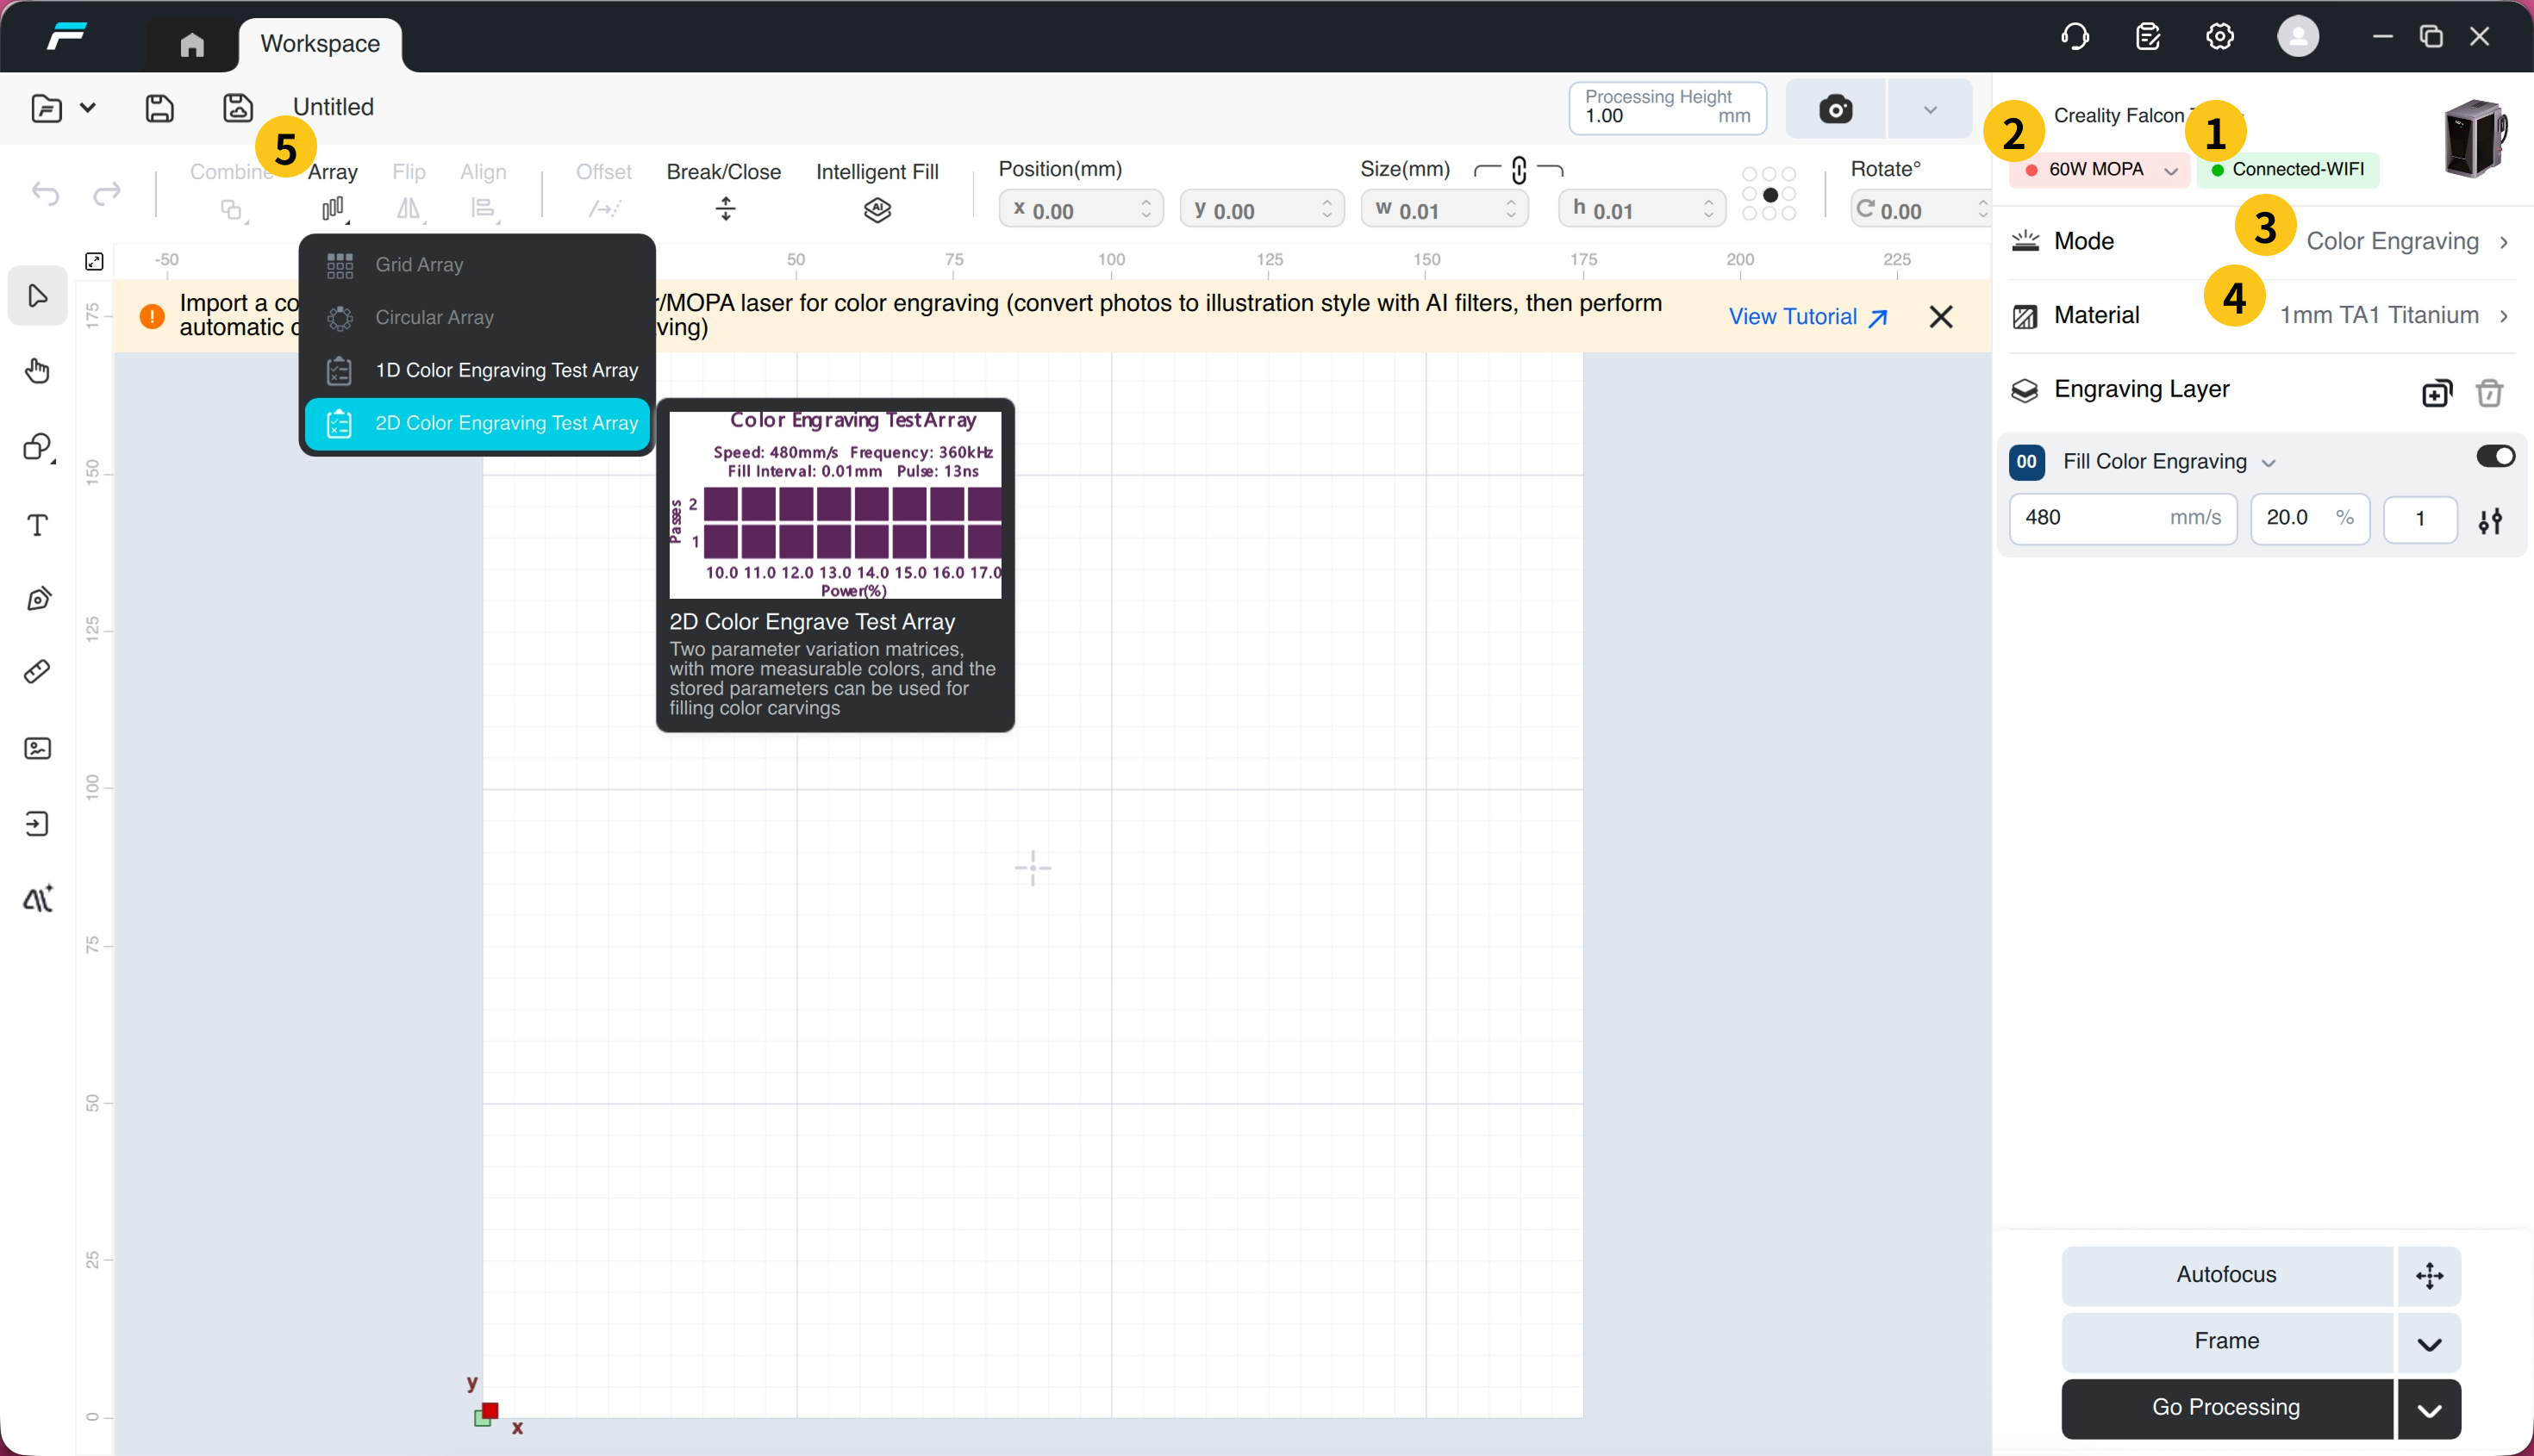Open the 1mm TA1 Titanium material selector

pyautogui.click(x=2393, y=315)
